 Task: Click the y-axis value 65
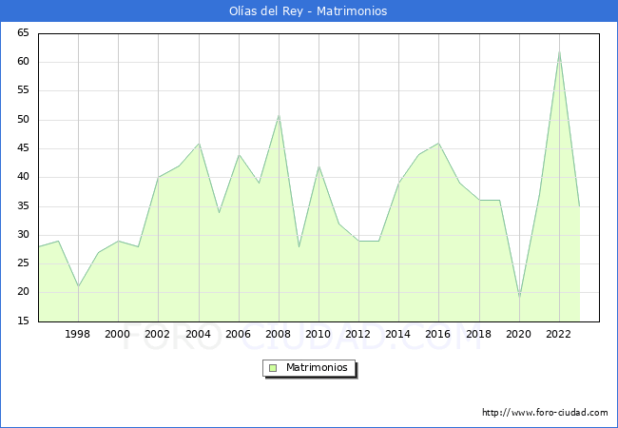[23, 32]
